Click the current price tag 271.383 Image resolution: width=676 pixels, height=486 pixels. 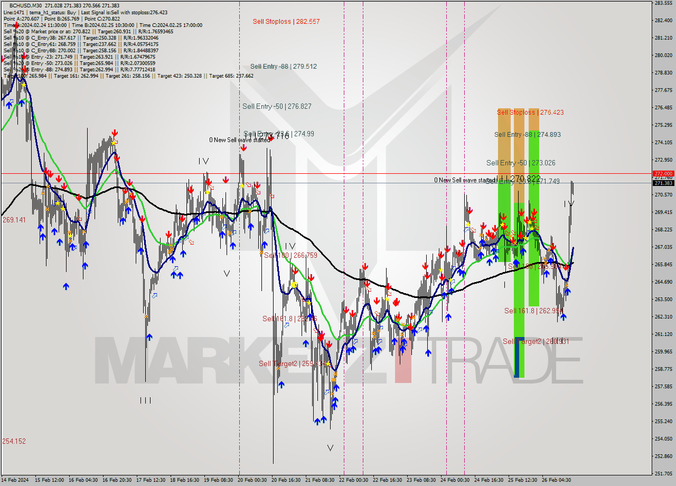[663, 183]
